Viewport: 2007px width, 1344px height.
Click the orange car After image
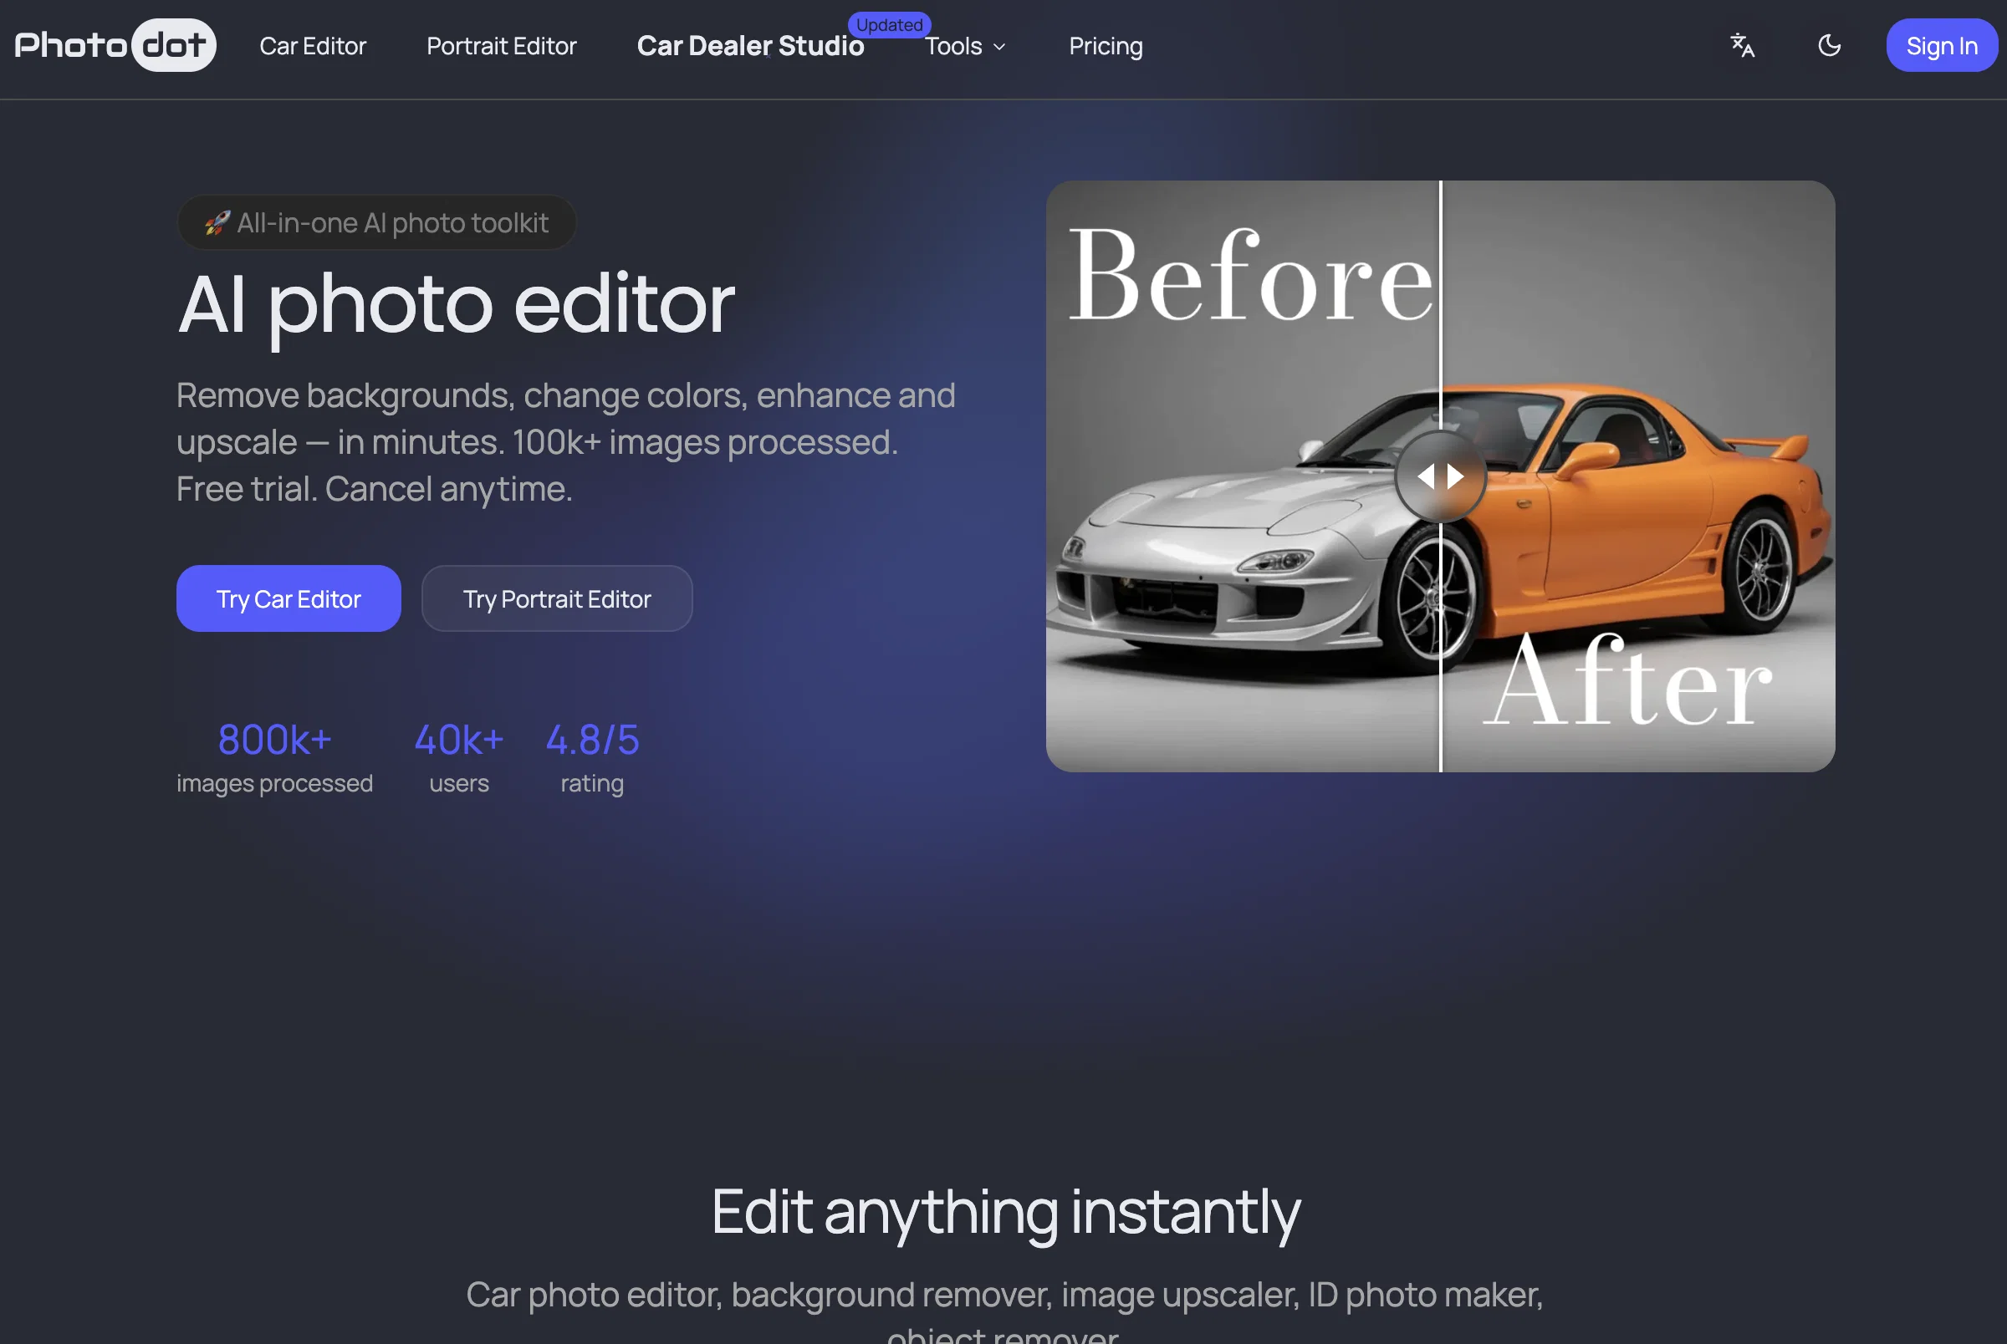click(1637, 476)
